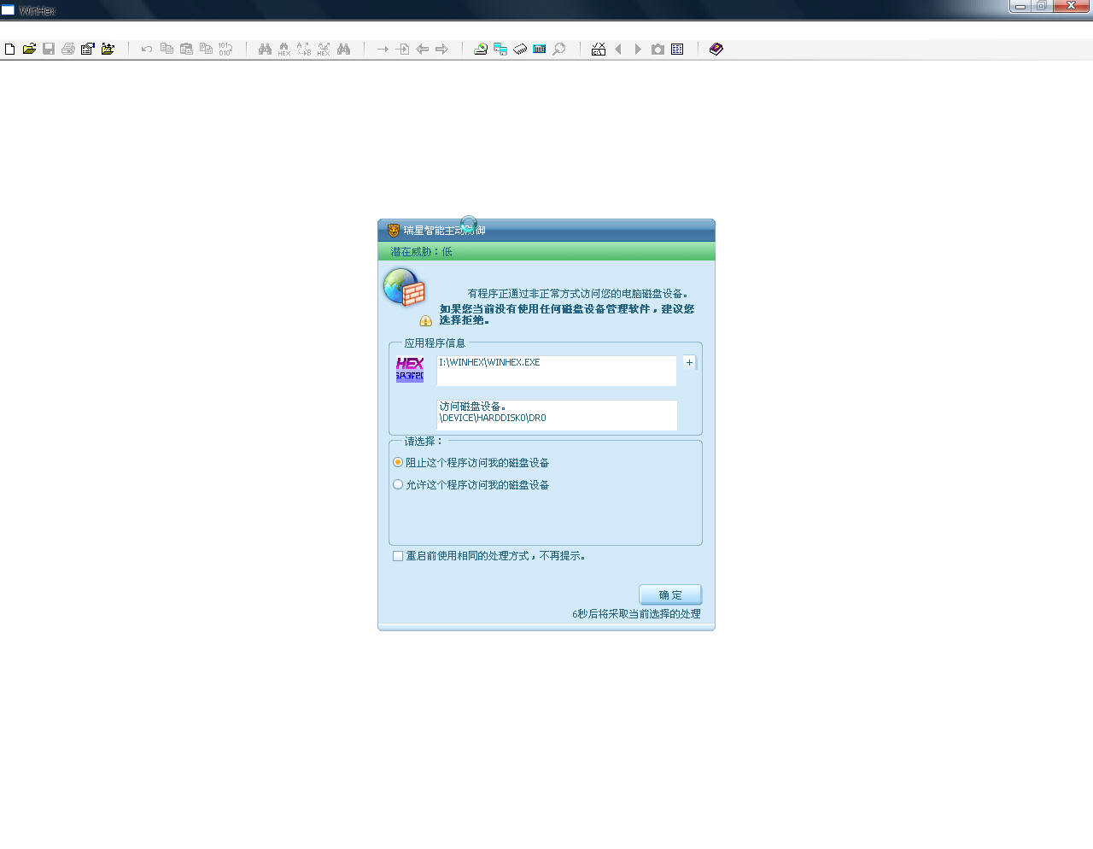
Task: Save with the floppy disk icon
Action: point(49,49)
